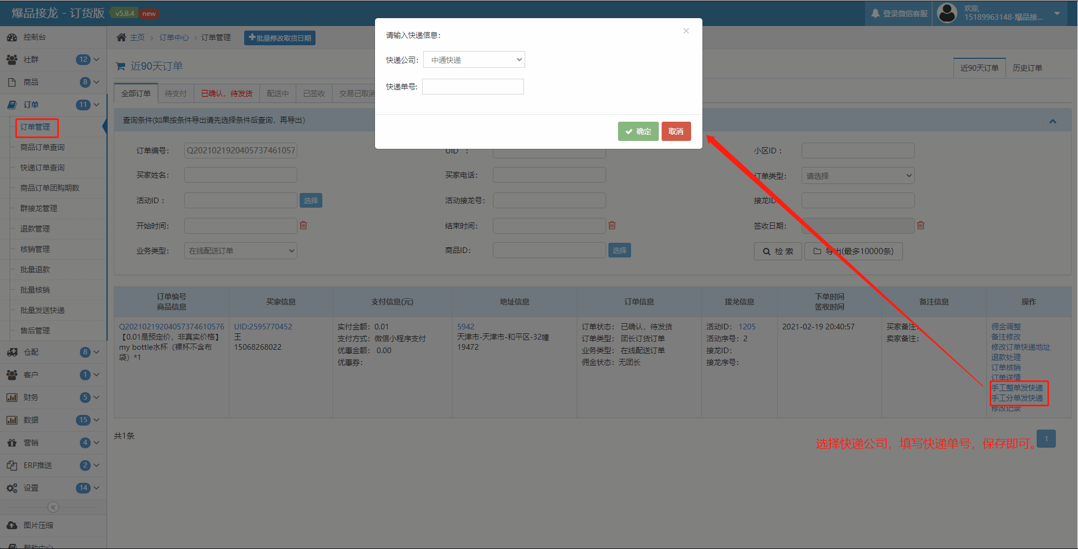Click the 商品 document icon in sidebar
This screenshot has width=1078, height=549.
pyautogui.click(x=12, y=82)
